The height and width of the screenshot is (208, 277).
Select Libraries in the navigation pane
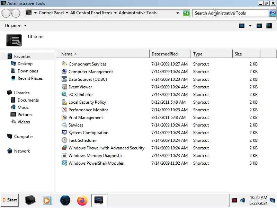point(22,93)
